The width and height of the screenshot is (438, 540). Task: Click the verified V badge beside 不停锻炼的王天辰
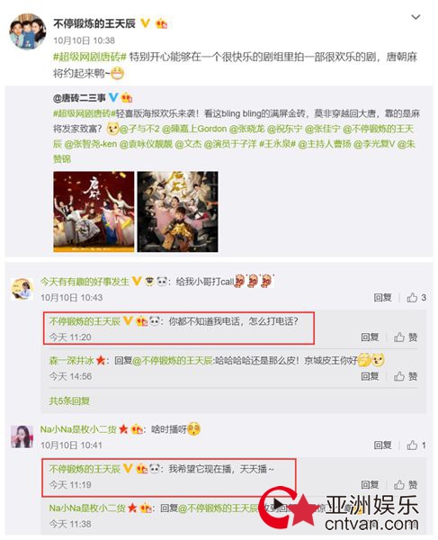pos(146,23)
